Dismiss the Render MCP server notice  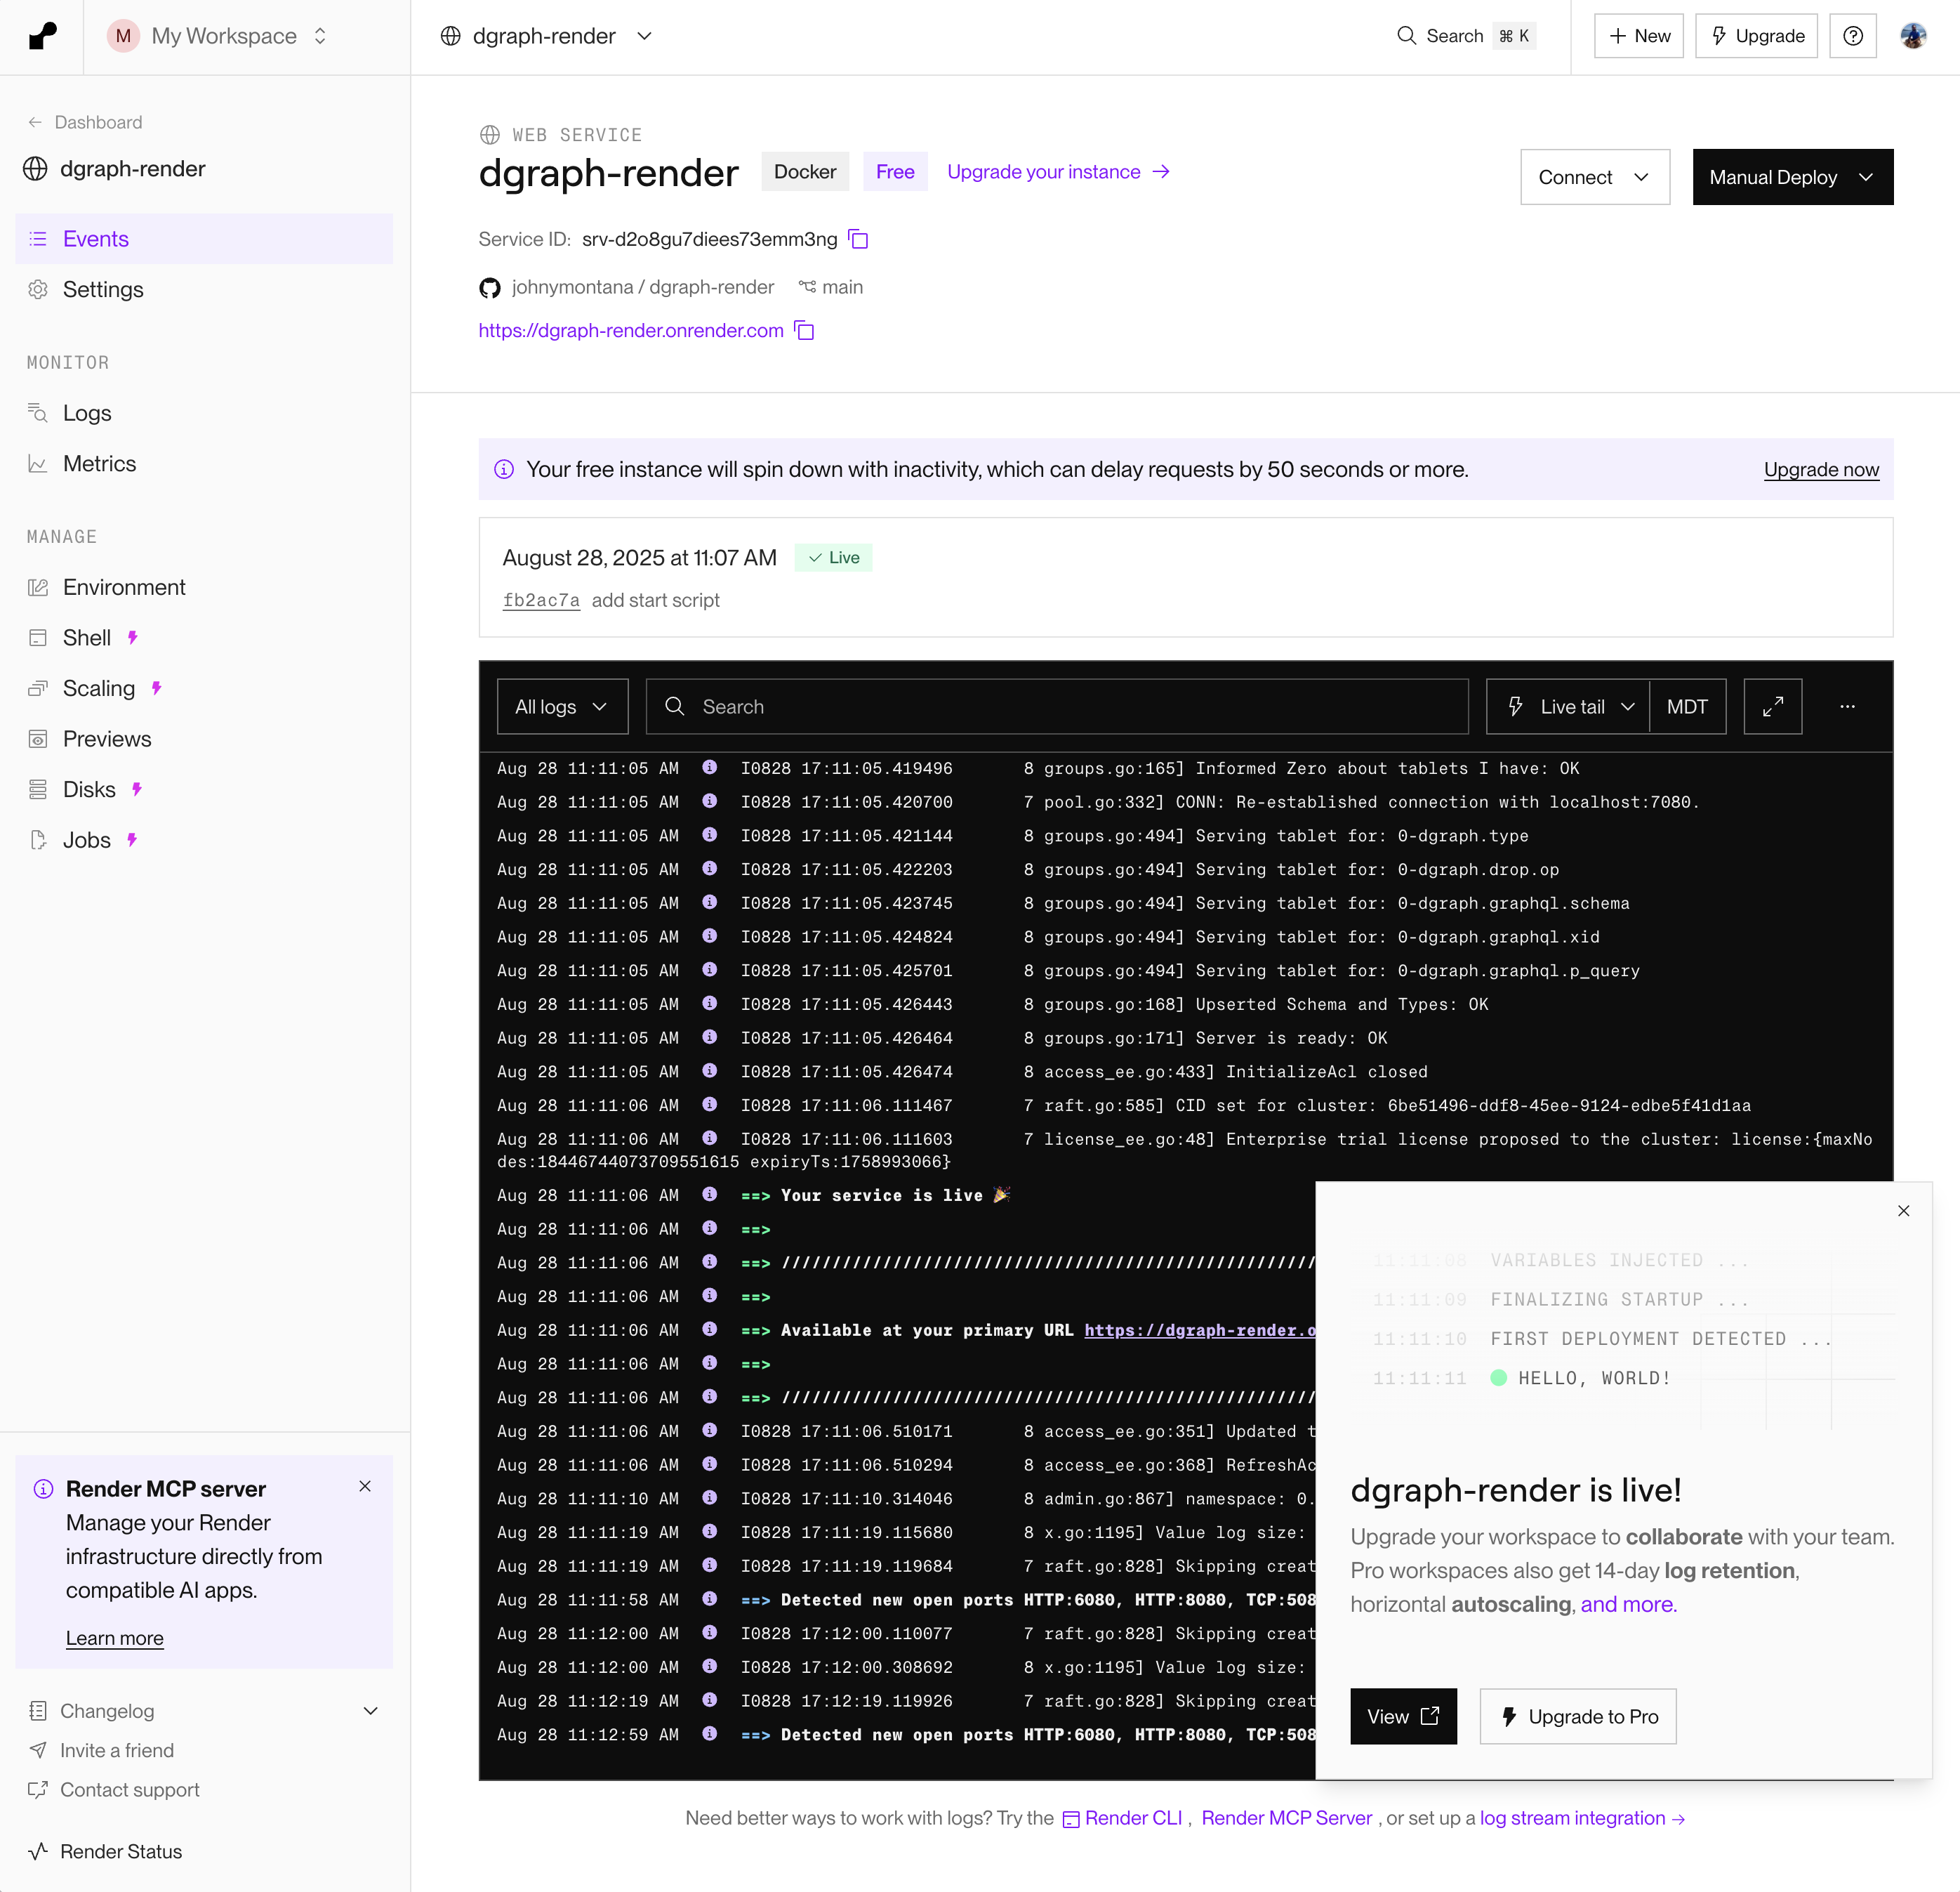(365, 1486)
